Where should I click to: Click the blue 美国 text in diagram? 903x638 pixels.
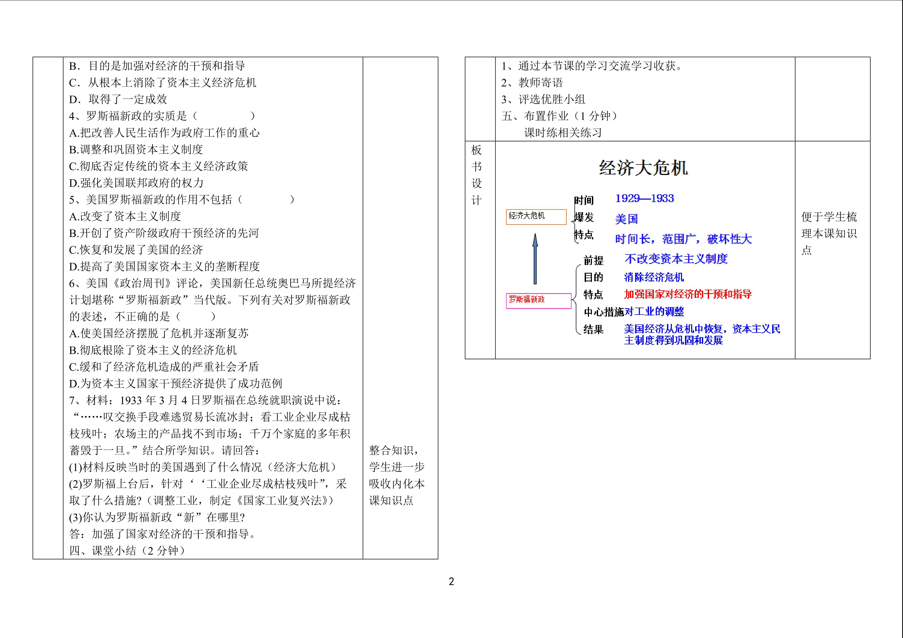pos(626,219)
